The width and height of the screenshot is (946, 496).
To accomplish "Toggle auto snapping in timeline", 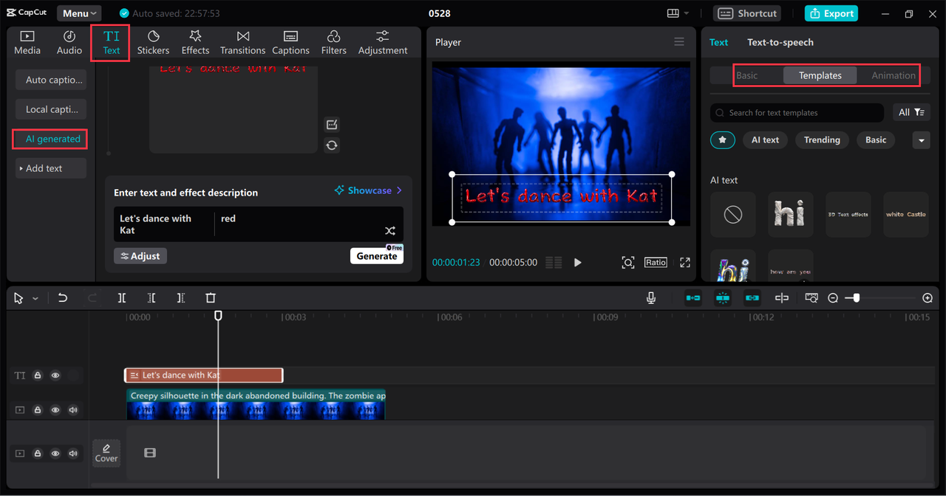I will click(x=723, y=298).
